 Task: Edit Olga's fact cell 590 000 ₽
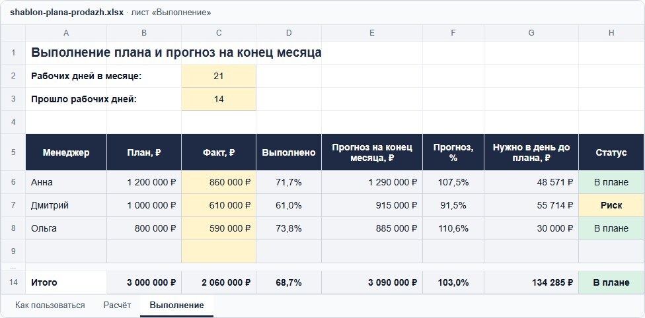pos(219,228)
